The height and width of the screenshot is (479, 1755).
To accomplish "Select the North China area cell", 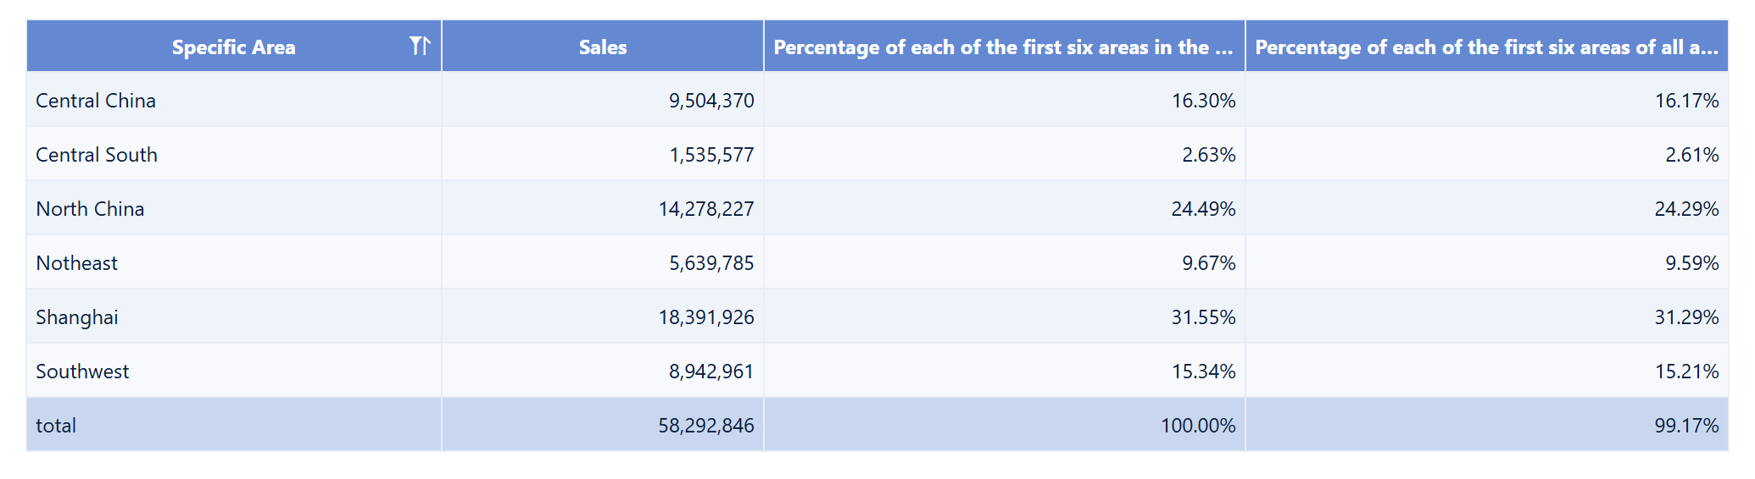I will click(90, 209).
